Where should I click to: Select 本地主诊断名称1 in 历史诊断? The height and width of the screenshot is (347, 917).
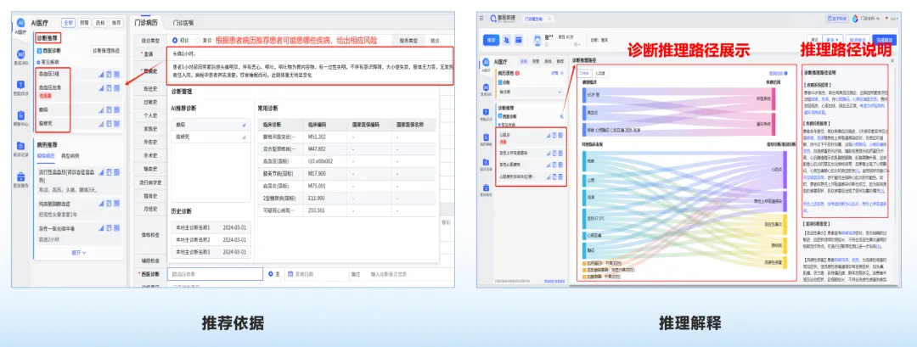click(211, 227)
